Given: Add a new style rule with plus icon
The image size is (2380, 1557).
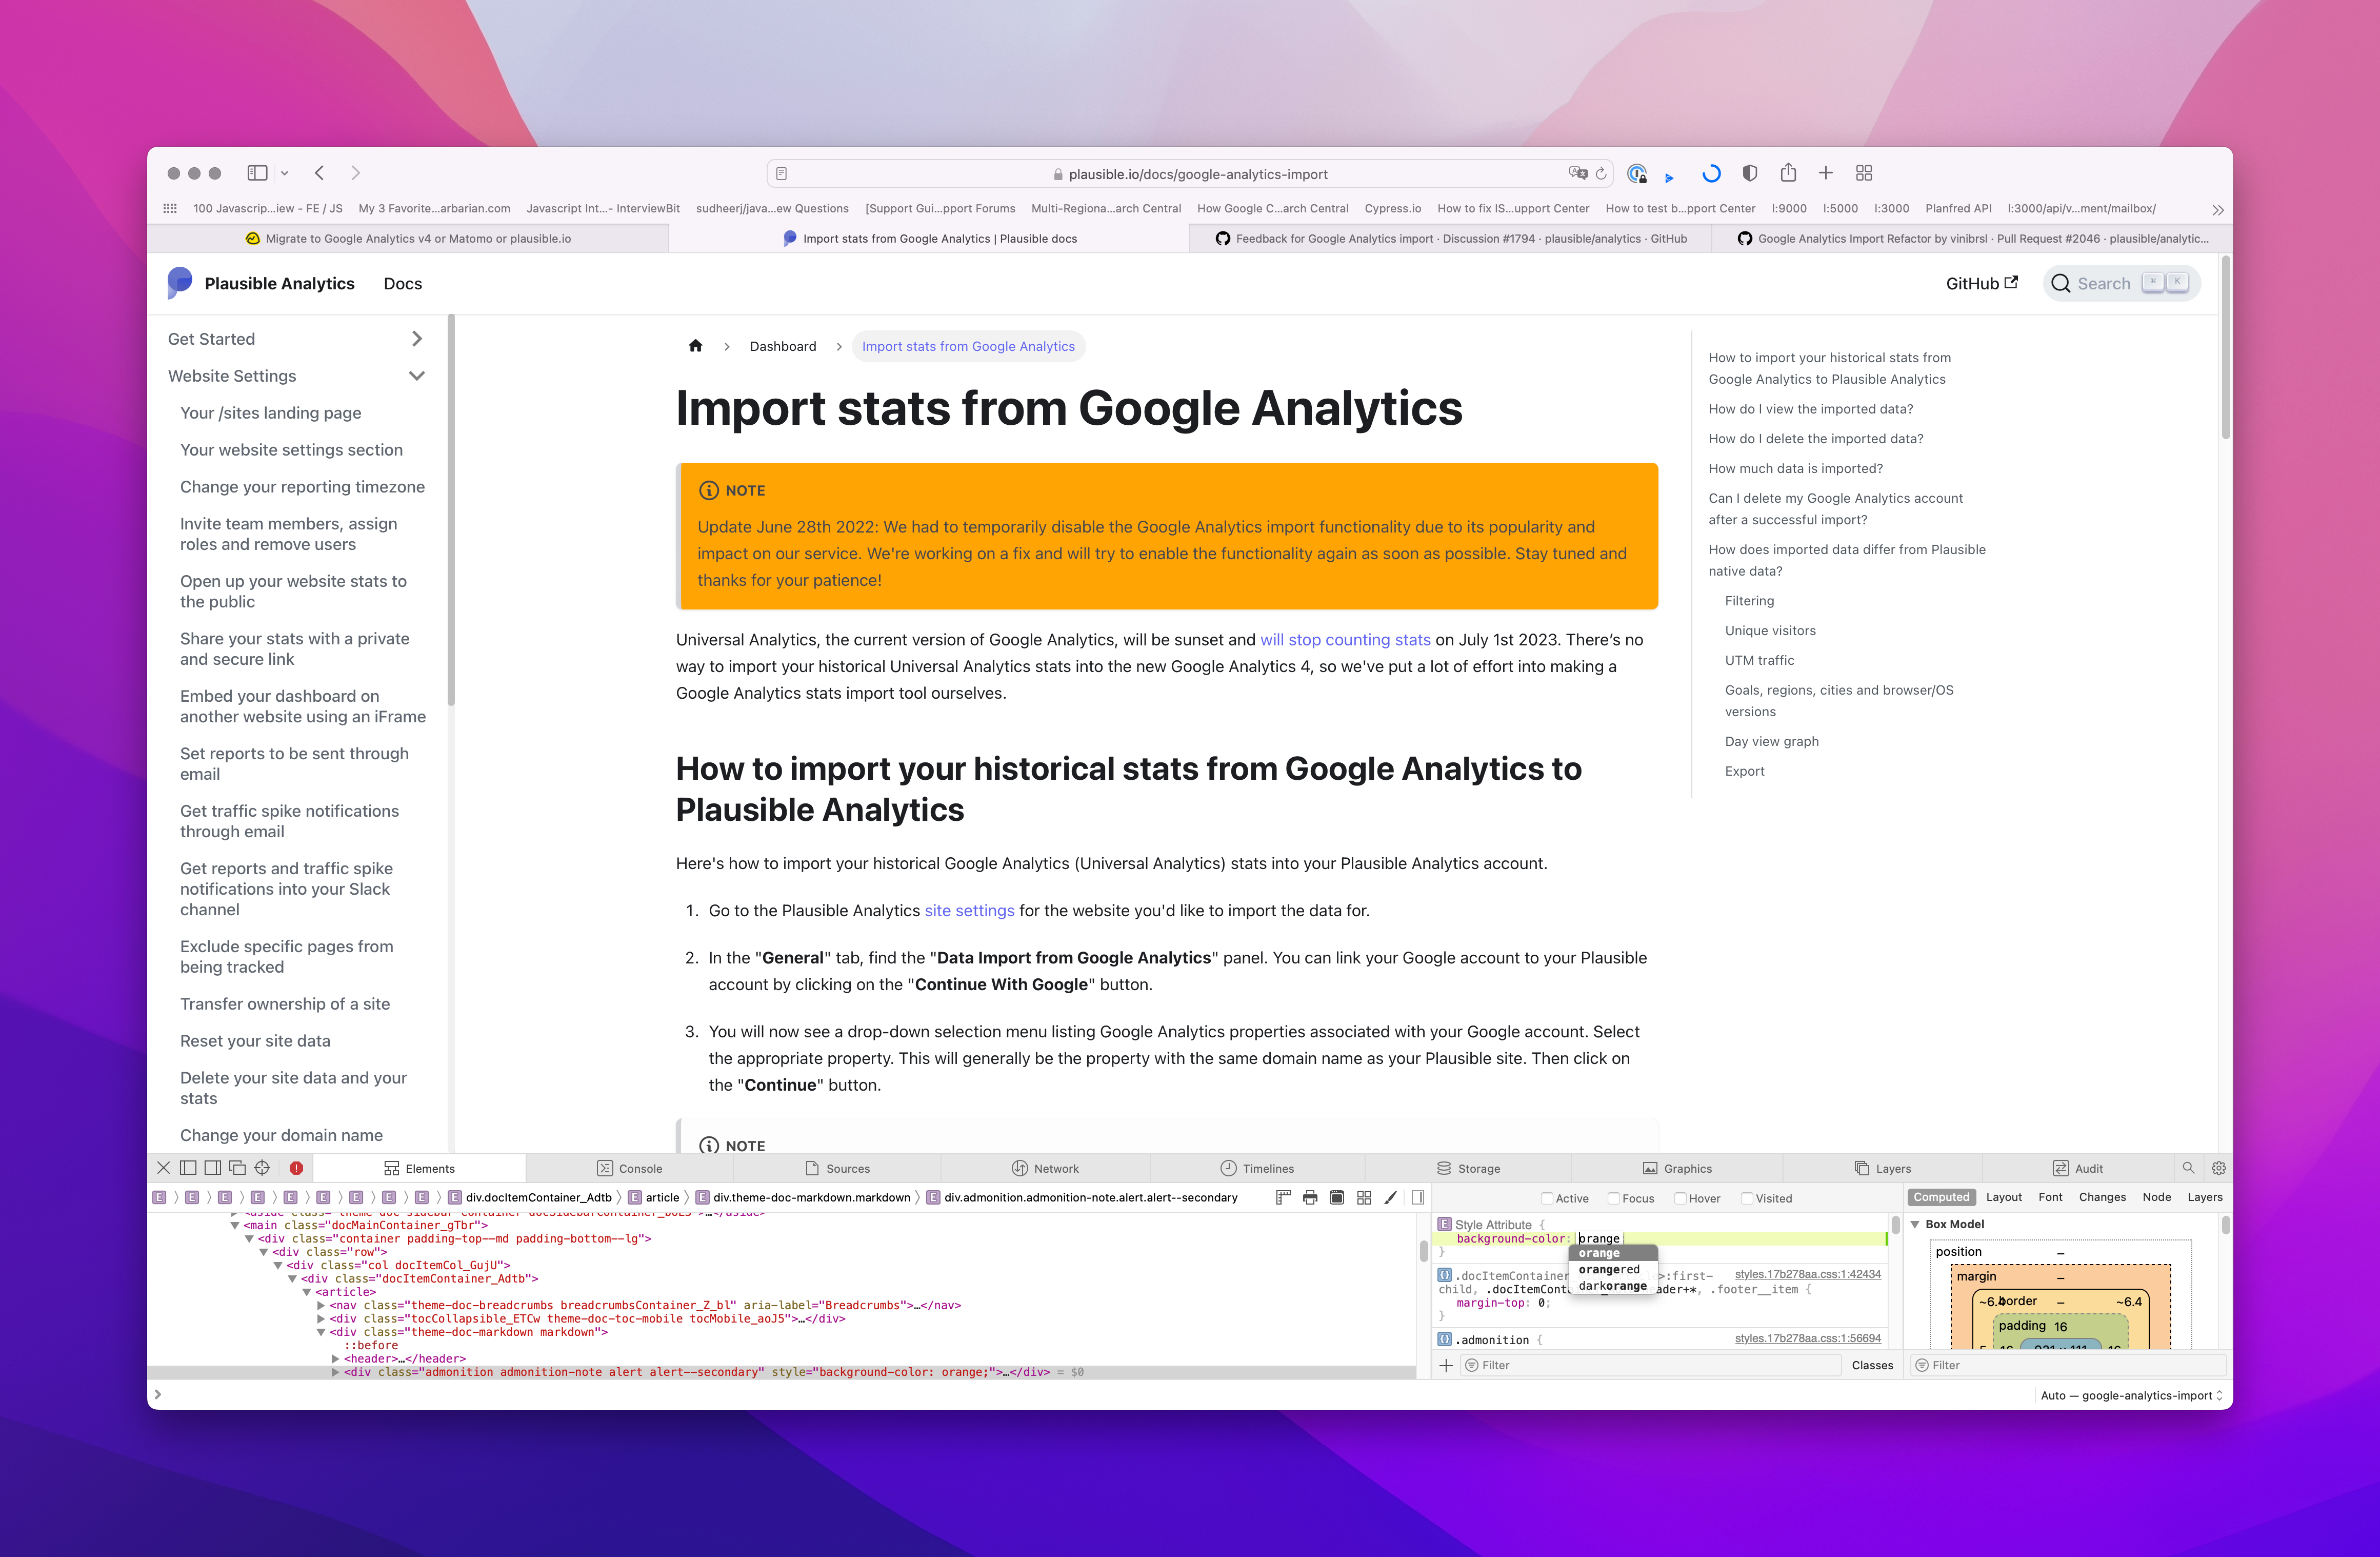Looking at the screenshot, I should coord(1446,1365).
